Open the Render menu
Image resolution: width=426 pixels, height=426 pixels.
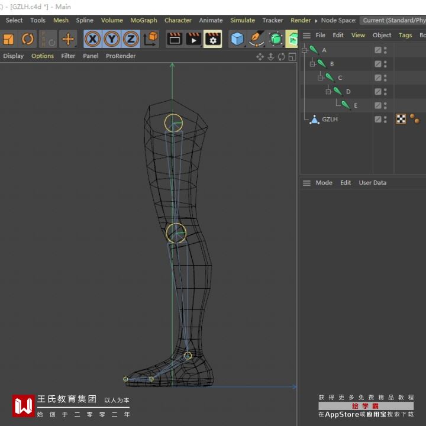(301, 20)
